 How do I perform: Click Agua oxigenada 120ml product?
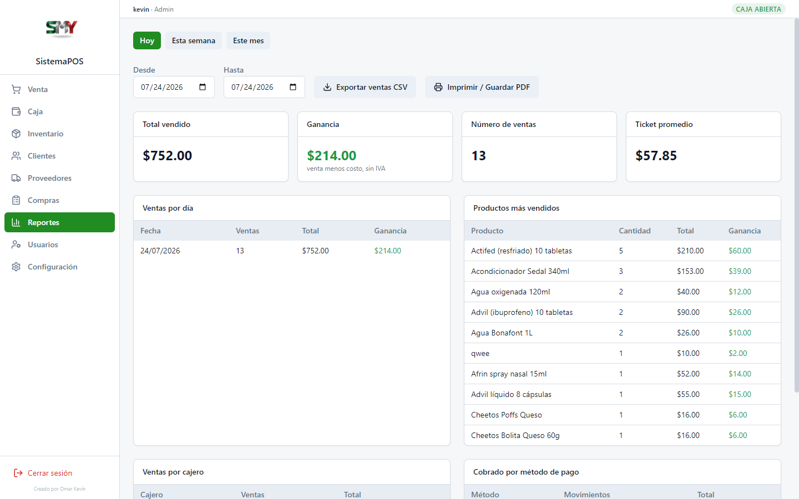point(510,292)
